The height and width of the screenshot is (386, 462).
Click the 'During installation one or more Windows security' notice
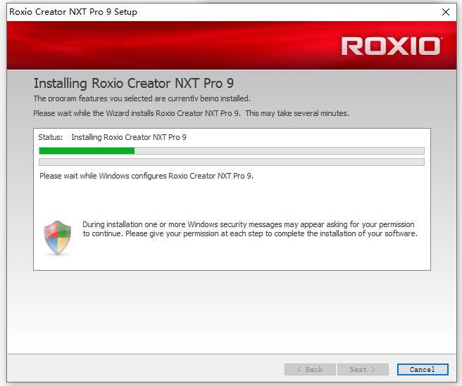pyautogui.click(x=250, y=229)
